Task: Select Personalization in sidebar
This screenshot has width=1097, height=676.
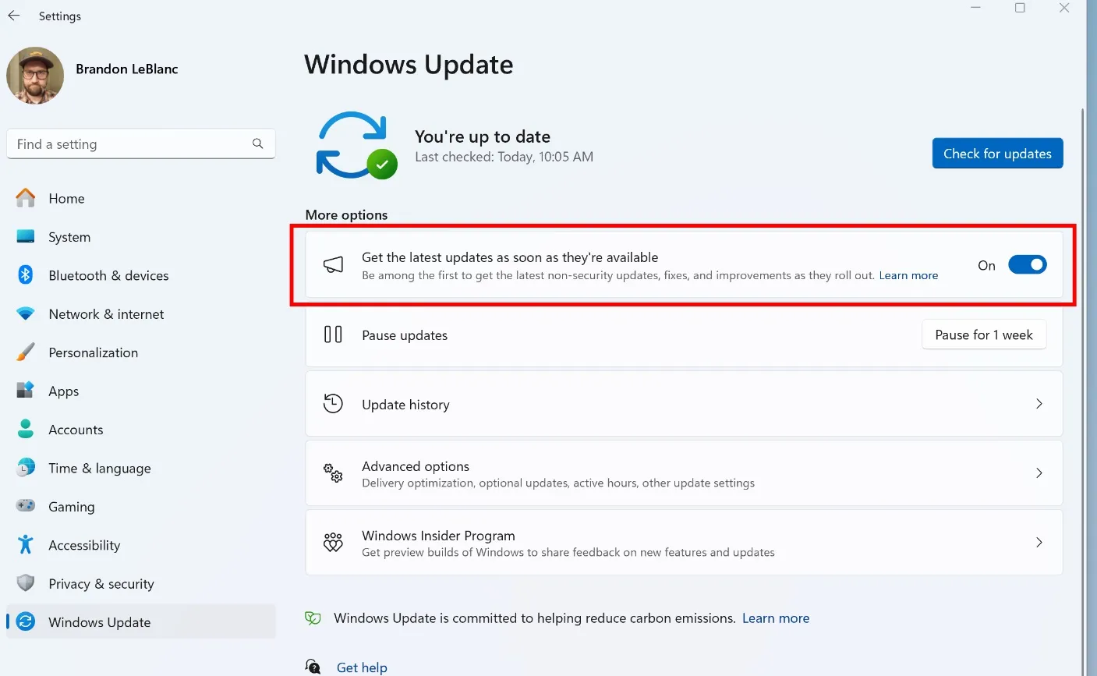Action: (141, 352)
